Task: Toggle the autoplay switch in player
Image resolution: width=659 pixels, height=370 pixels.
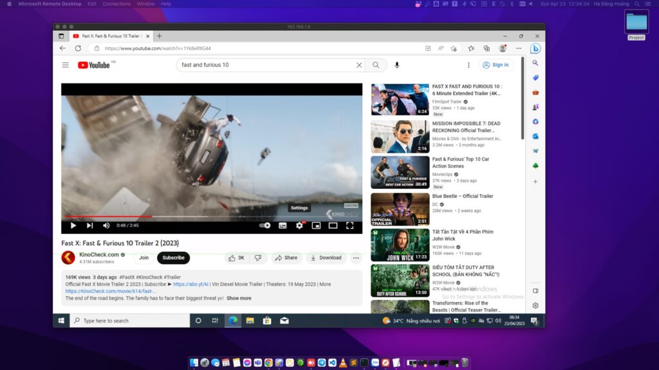Action: [265, 225]
